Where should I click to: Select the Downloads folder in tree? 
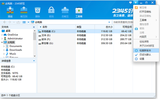tap(14, 50)
